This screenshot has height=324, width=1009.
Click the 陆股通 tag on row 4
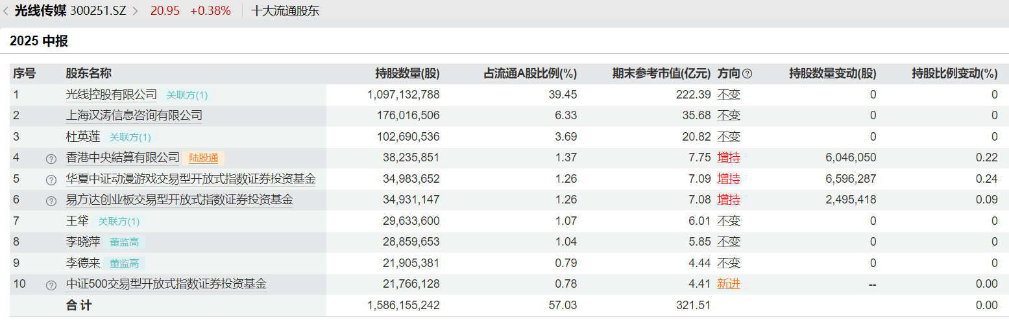point(203,158)
